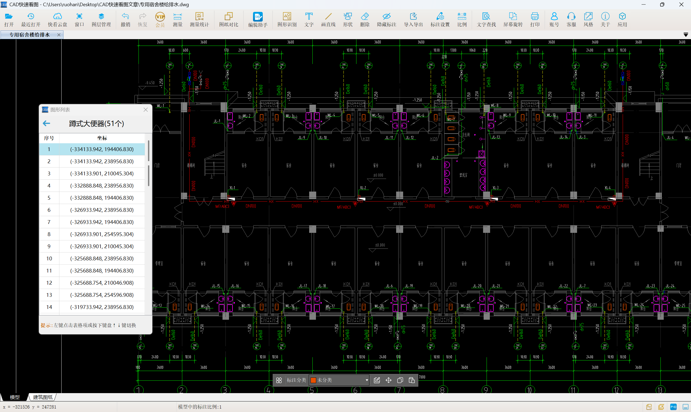Go back using the blue arrow in 图形列表
The height and width of the screenshot is (412, 691).
click(x=46, y=123)
